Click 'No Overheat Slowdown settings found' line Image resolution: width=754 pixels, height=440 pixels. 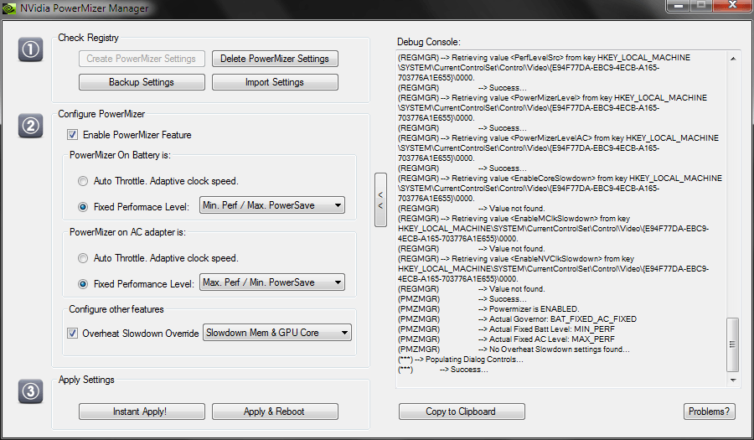pyautogui.click(x=554, y=349)
